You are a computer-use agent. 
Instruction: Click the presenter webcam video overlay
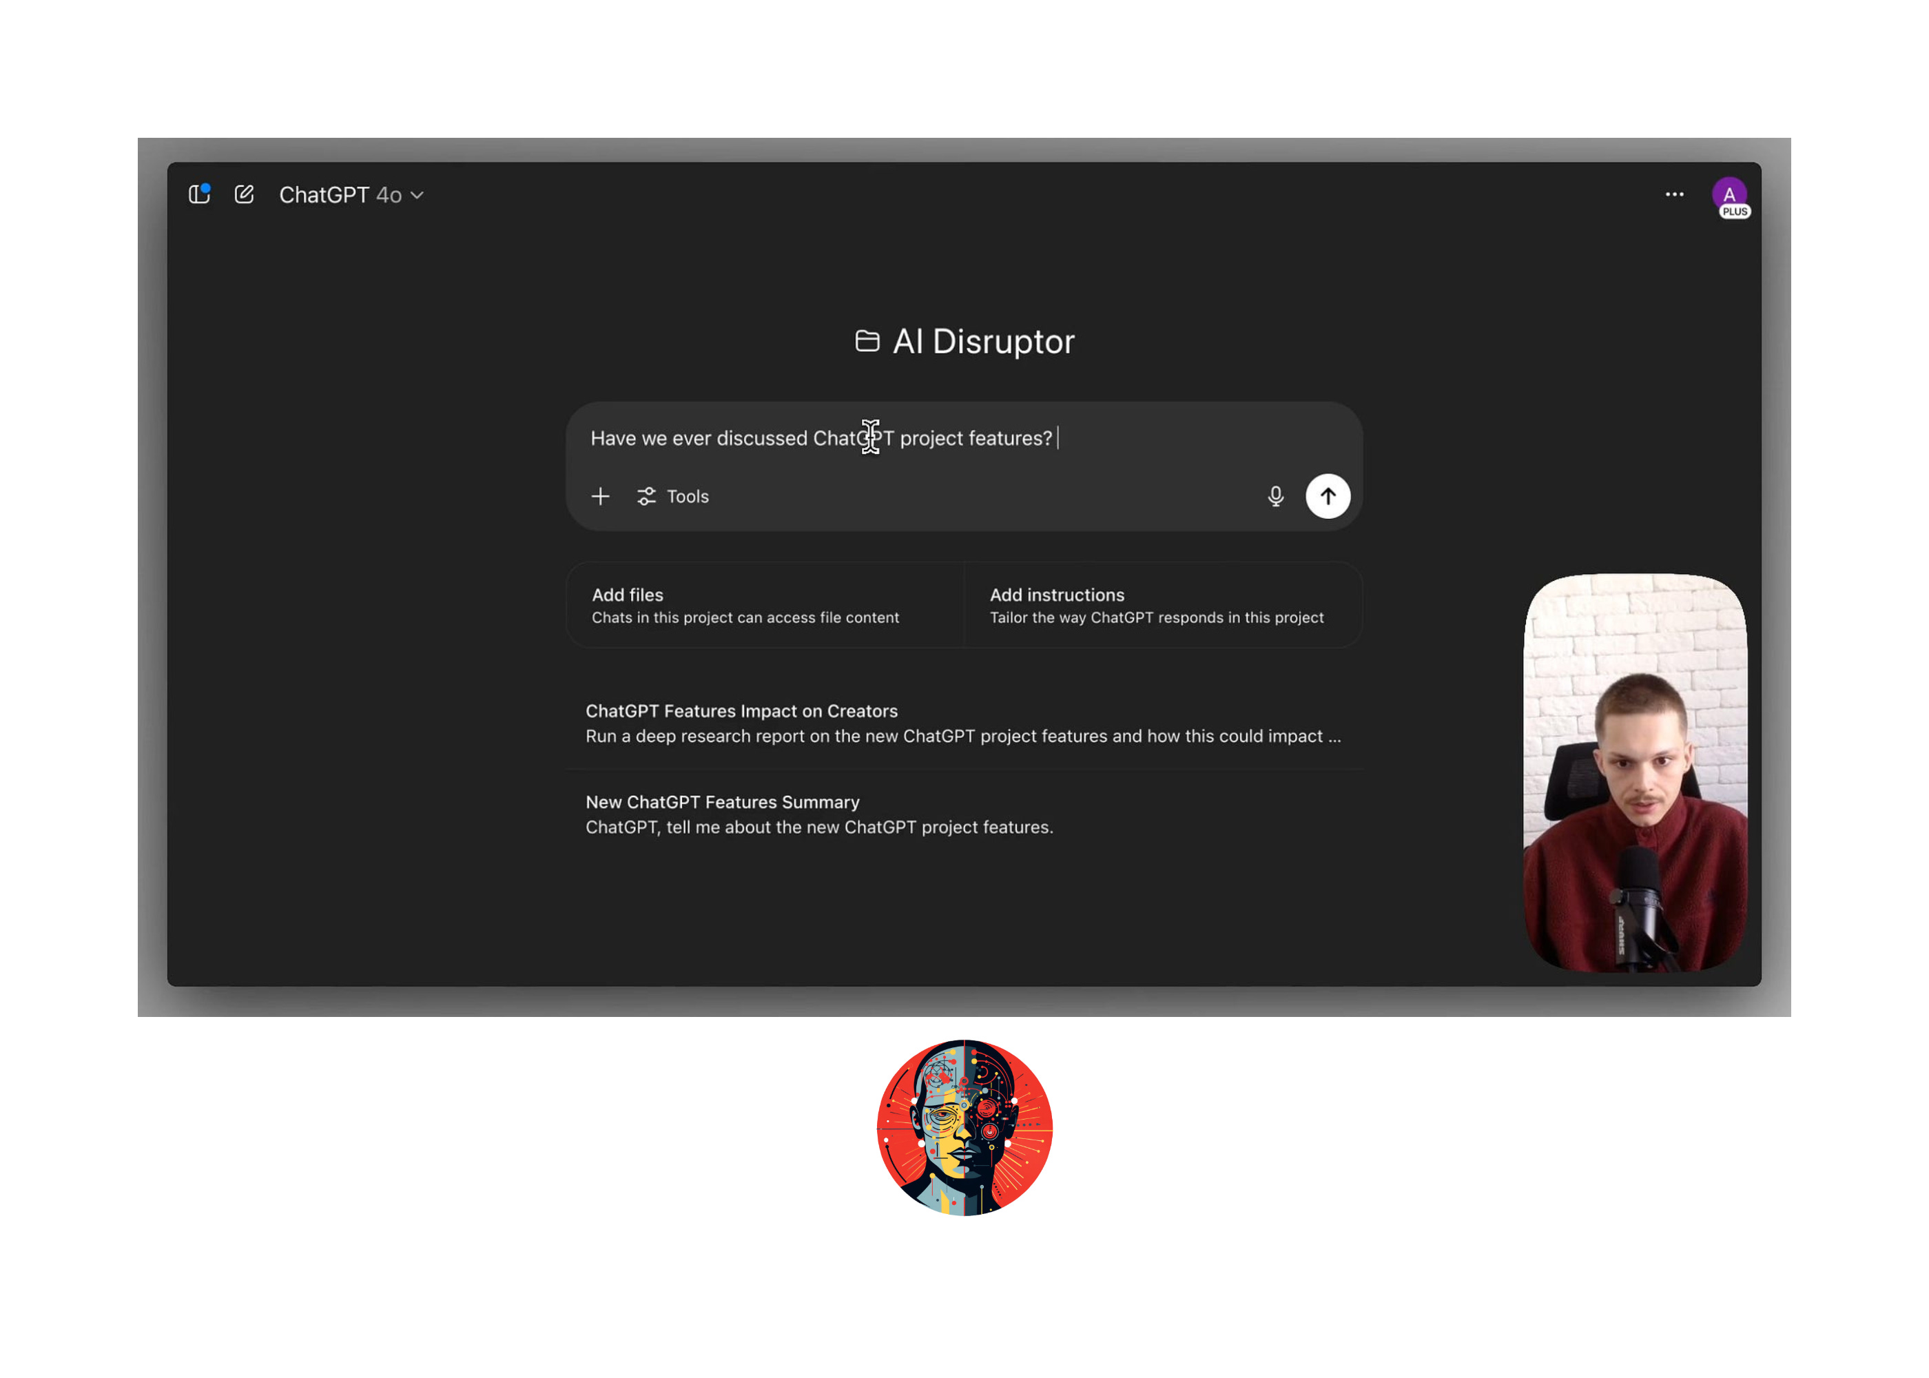[x=1635, y=773]
